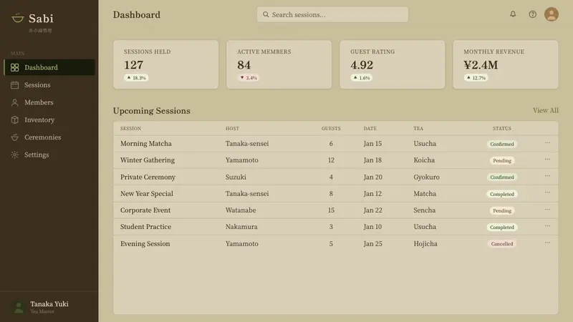
Task: Sort by Tea column header
Action: click(x=418, y=129)
